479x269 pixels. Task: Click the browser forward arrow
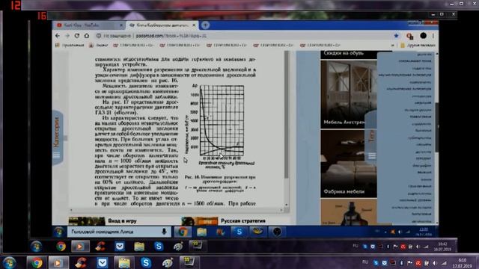pos(67,36)
